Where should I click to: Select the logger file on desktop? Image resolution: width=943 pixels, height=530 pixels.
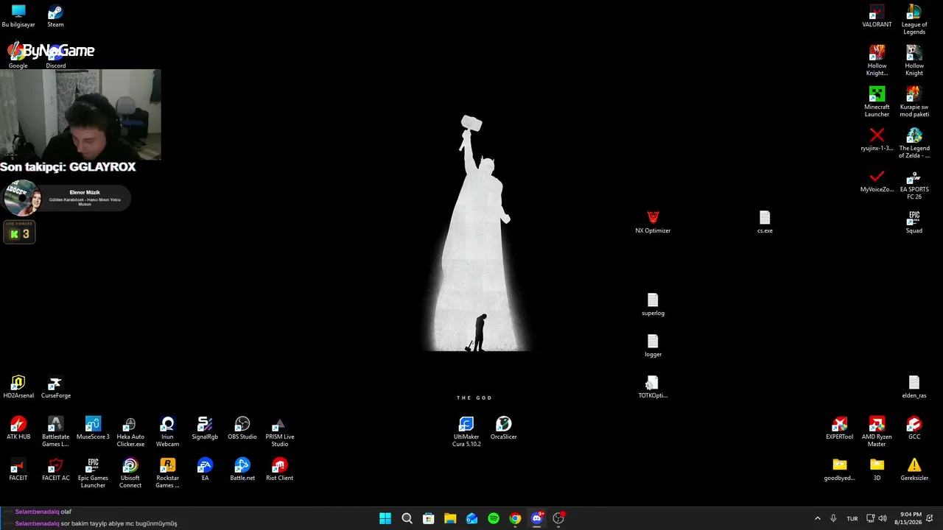click(653, 346)
